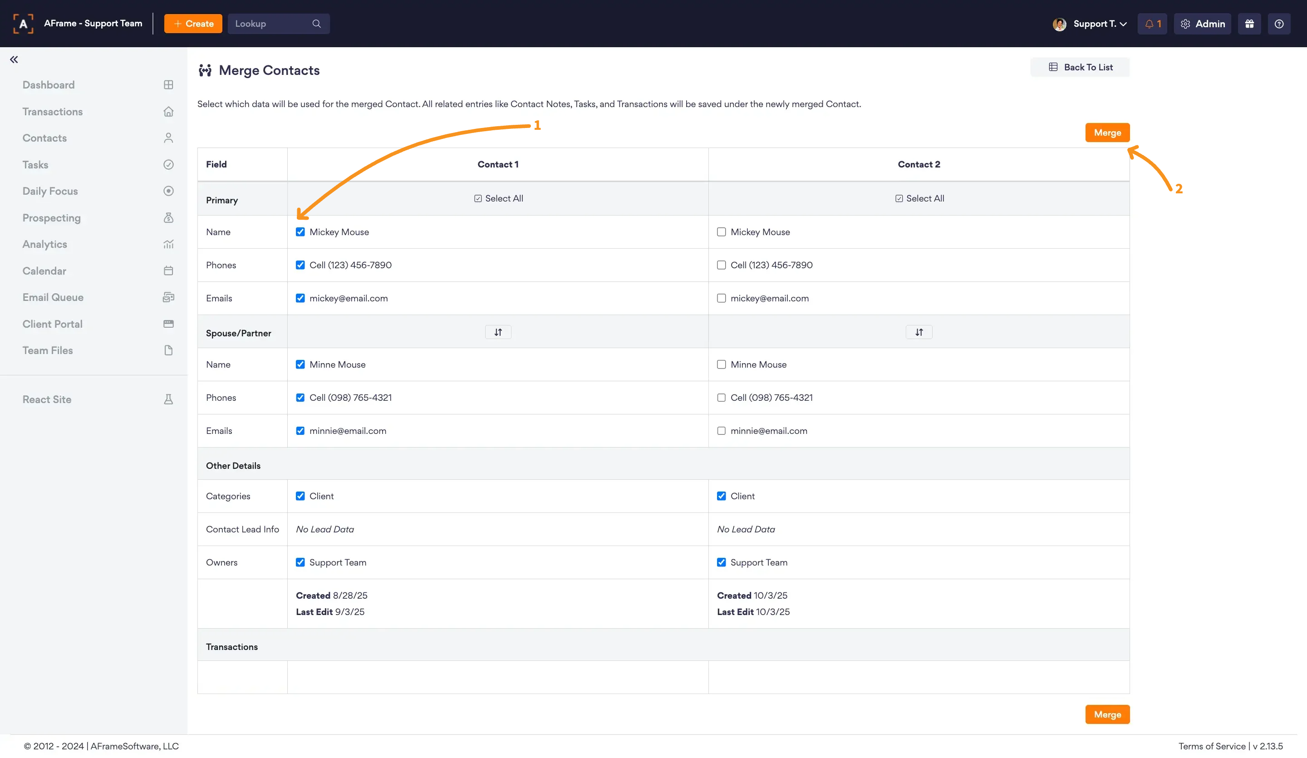The image size is (1307, 758).
Task: Click Back To List button
Action: [1080, 67]
